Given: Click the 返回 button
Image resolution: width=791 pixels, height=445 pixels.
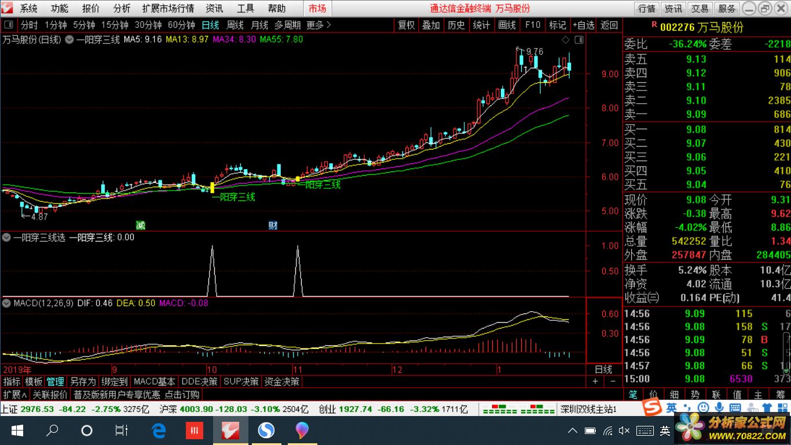Looking at the screenshot, I should click(x=609, y=25).
